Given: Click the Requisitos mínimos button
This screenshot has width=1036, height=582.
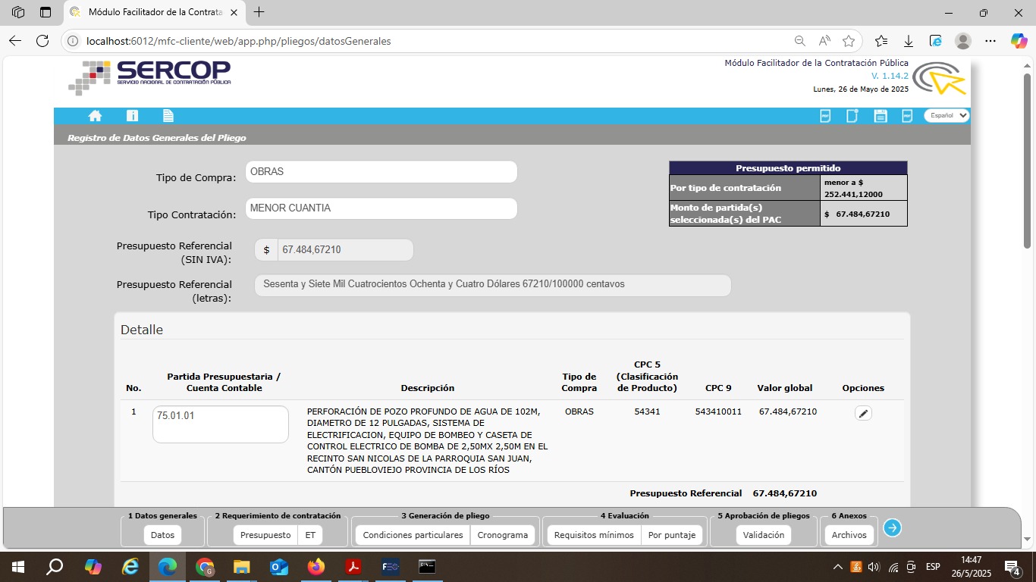Looking at the screenshot, I should click(x=593, y=535).
